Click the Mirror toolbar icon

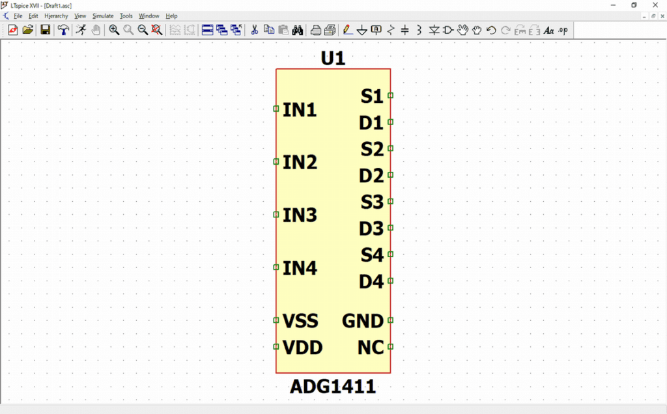pos(534,30)
